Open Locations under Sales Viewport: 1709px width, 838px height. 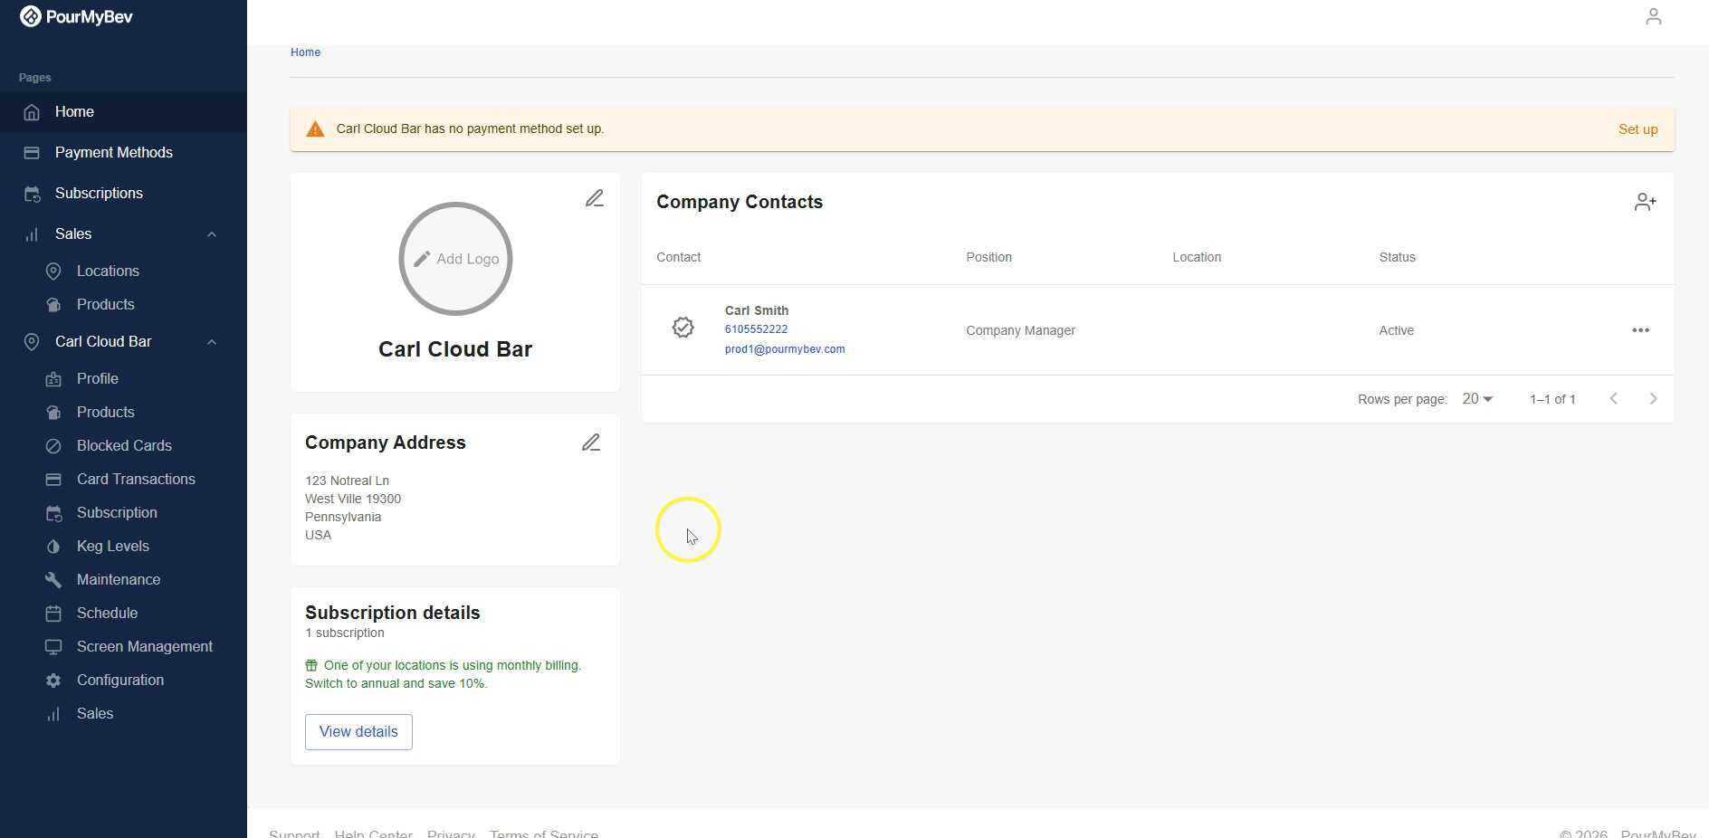(123, 271)
